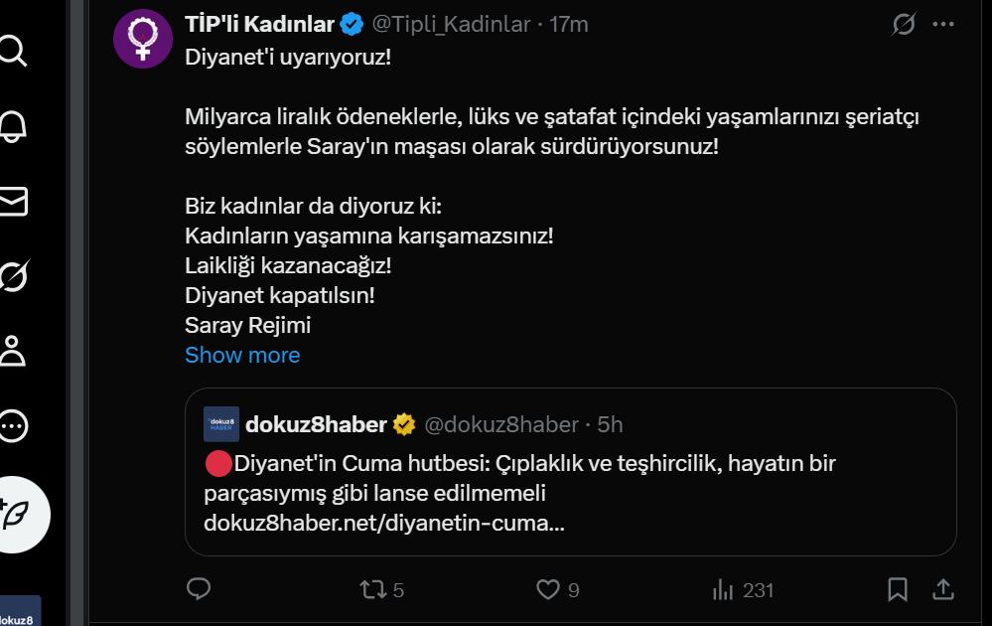Retweet the post showing 5 retweets

(x=372, y=589)
